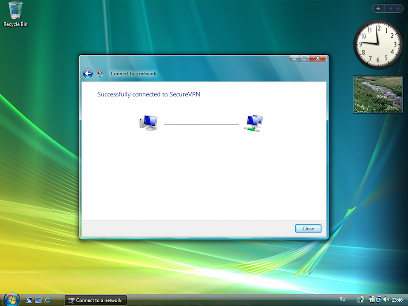Image resolution: width=408 pixels, height=306 pixels.
Task: Click the analog clock gadget
Action: [378, 44]
